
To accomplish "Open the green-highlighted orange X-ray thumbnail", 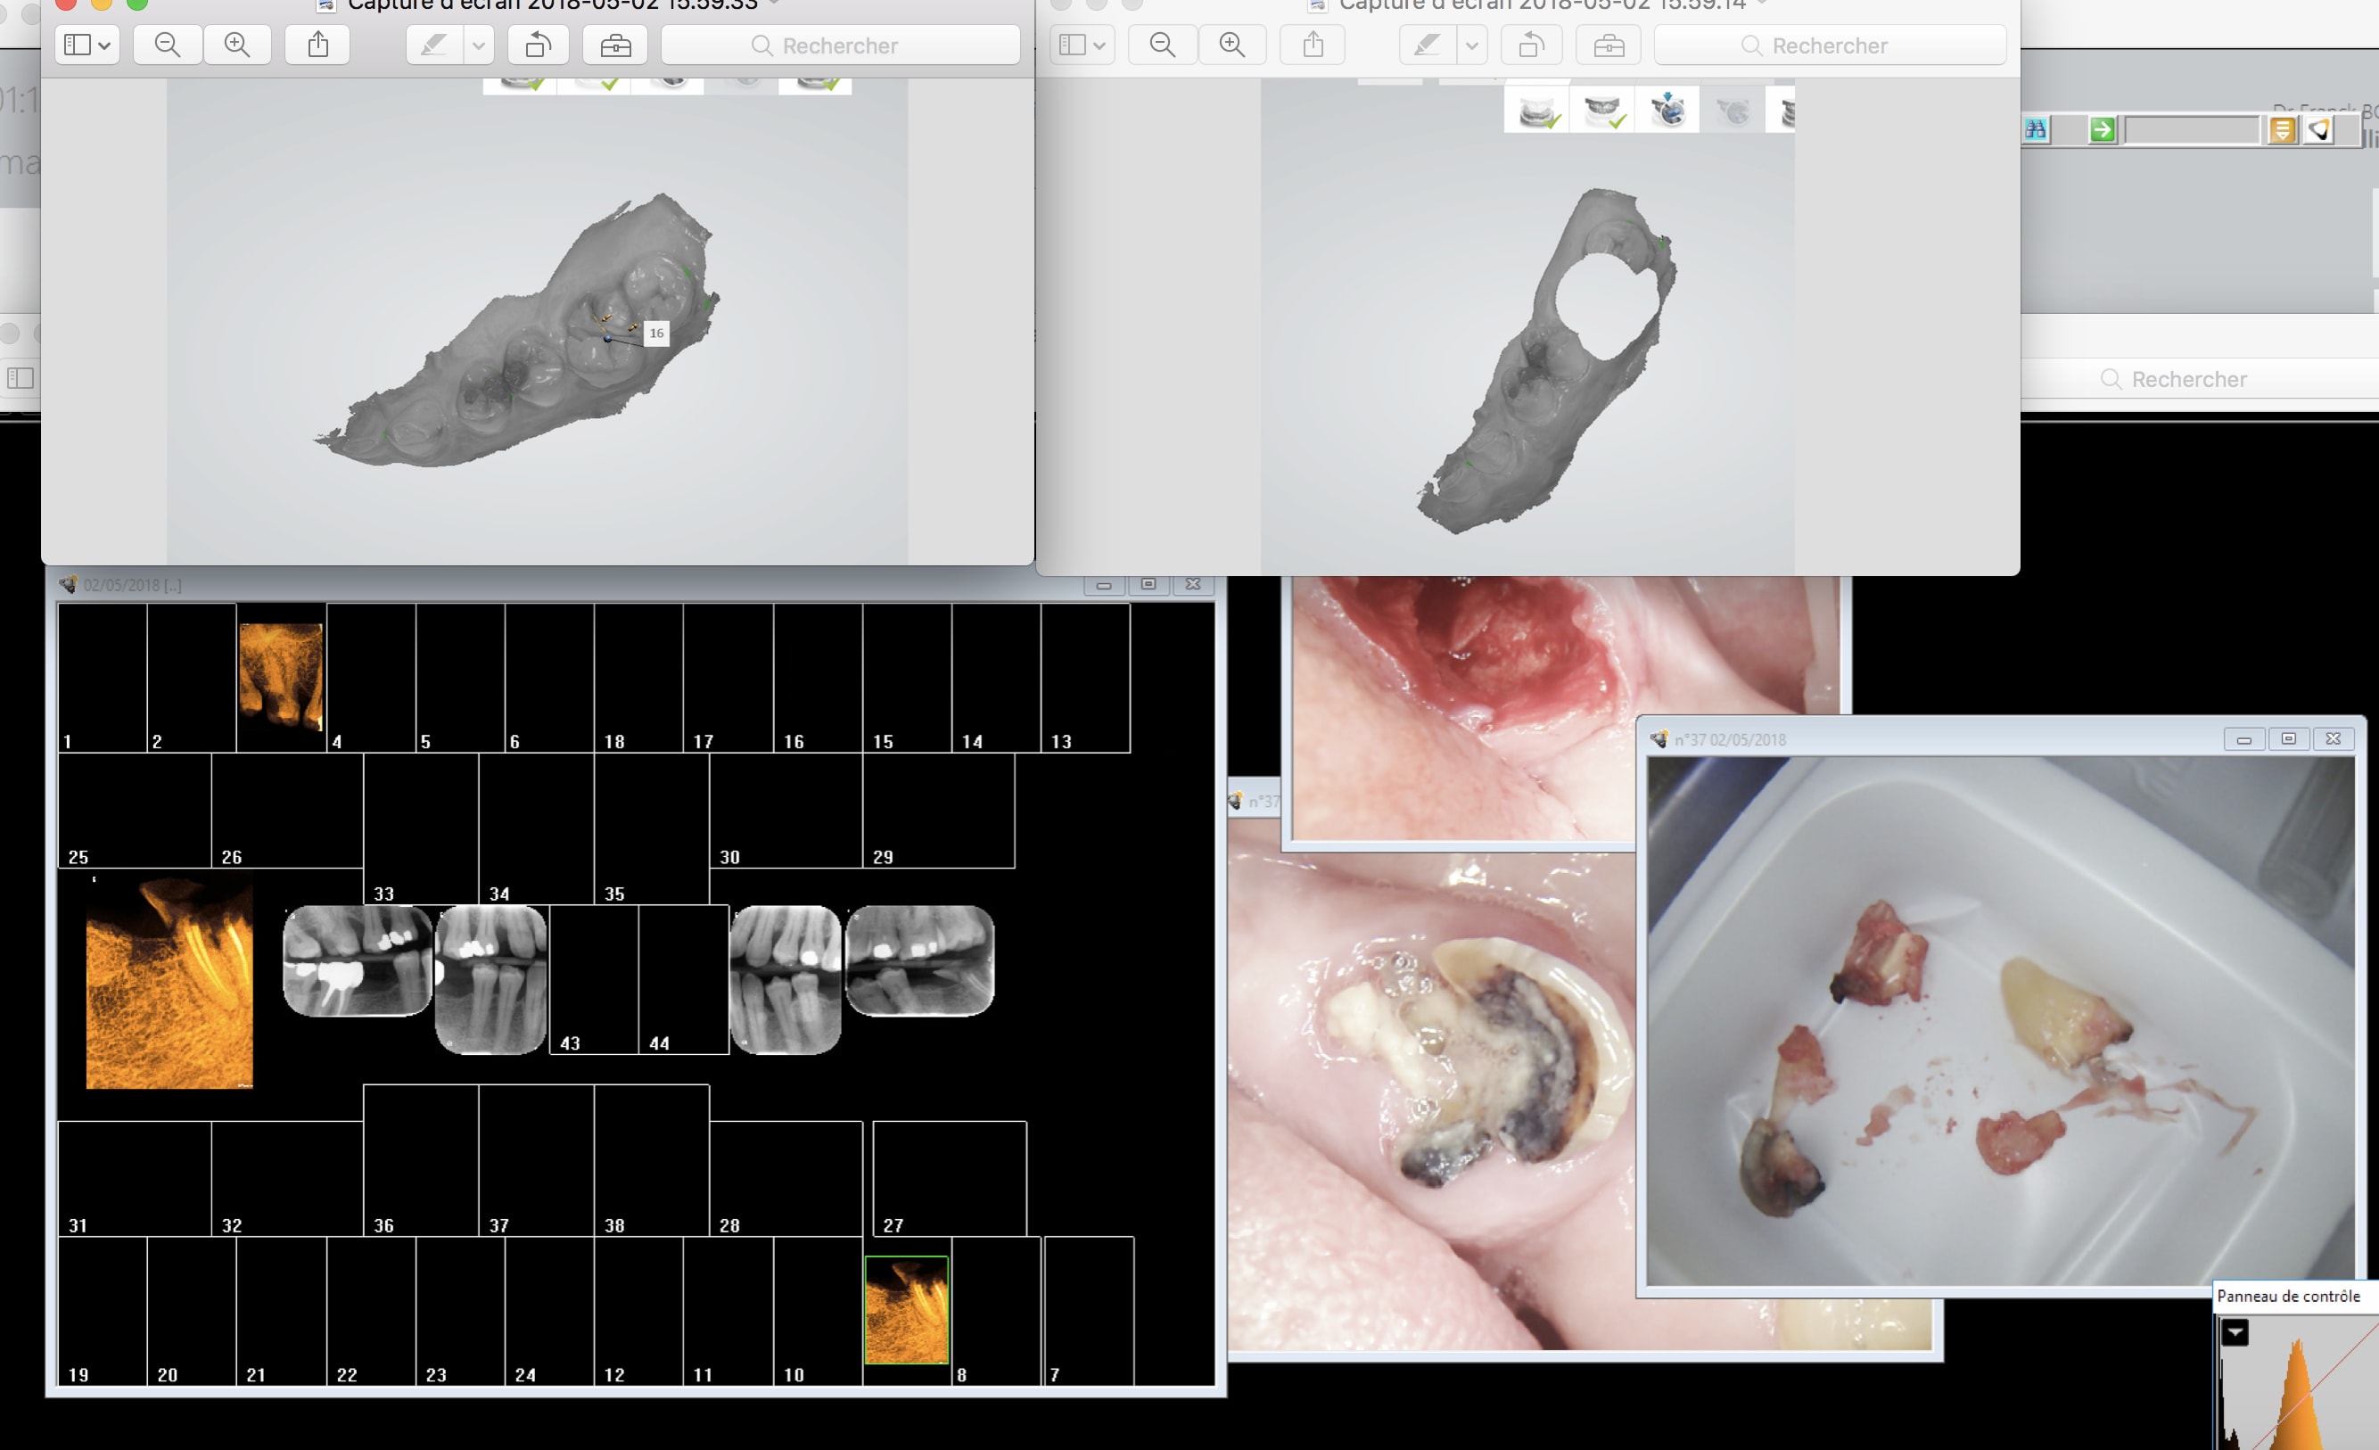I will coord(906,1309).
